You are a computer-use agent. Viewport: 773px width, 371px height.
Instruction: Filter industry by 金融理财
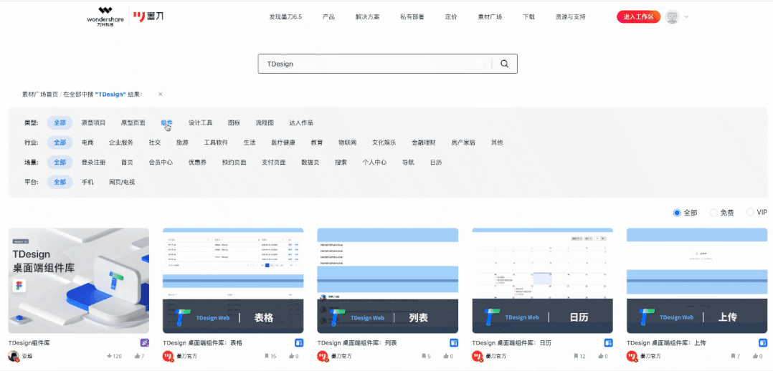tap(424, 143)
